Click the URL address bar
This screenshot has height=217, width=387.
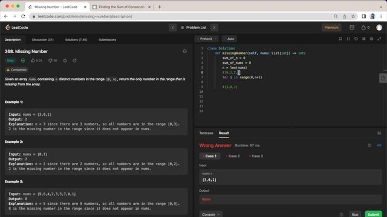(x=183, y=16)
